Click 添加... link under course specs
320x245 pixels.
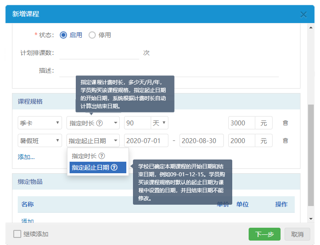click(26, 157)
